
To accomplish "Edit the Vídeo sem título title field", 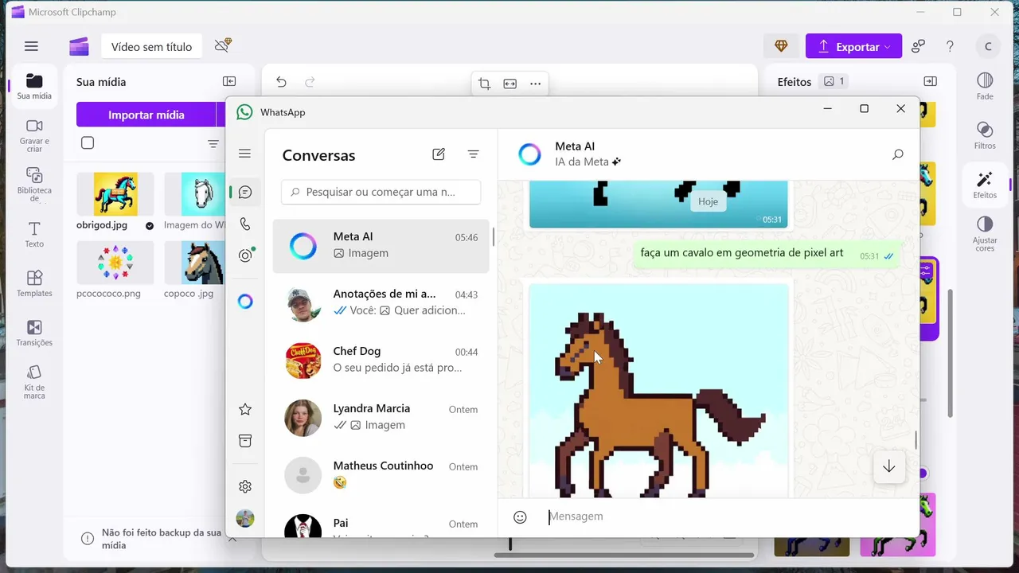I will [x=151, y=47].
